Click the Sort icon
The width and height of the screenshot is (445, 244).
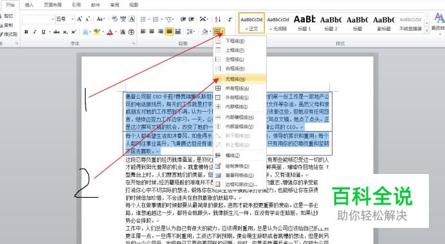tap(217, 19)
